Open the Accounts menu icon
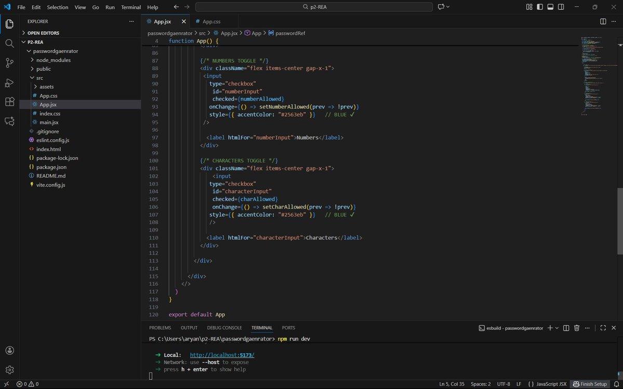The height and width of the screenshot is (389, 623). tap(9, 351)
